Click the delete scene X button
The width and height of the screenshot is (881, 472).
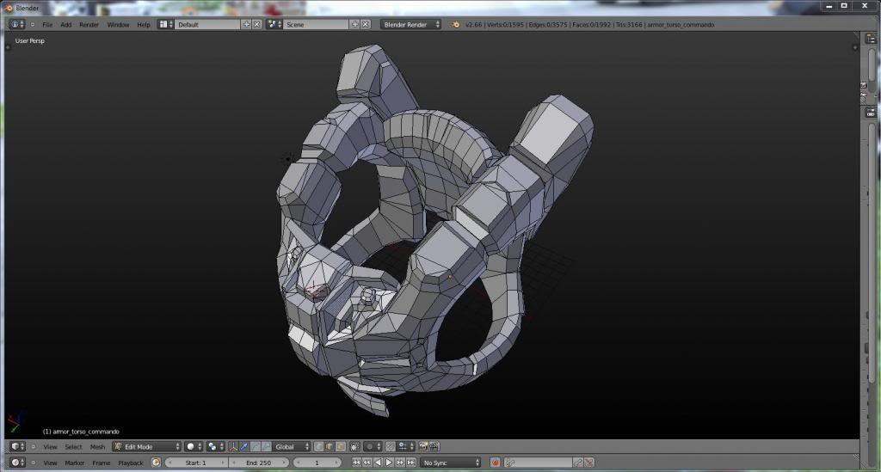pos(367,25)
